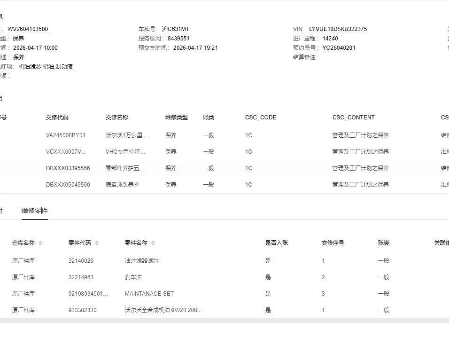Image resolution: width=449 pixels, height=337 pixels.
Task: Select part code 32214963
Action: (81, 277)
